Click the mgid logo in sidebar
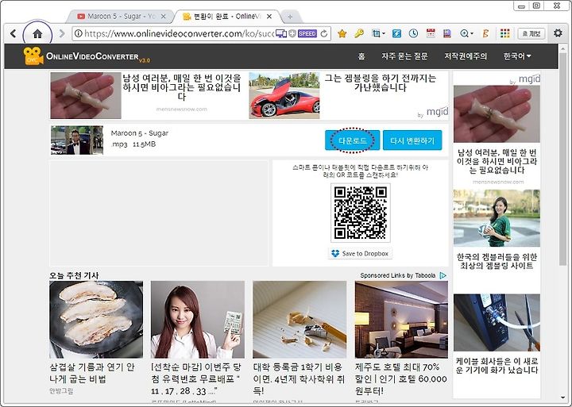 tap(529, 79)
